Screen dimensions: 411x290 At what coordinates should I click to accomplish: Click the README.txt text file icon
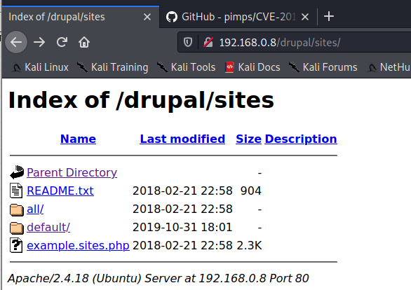pyautogui.click(x=16, y=191)
